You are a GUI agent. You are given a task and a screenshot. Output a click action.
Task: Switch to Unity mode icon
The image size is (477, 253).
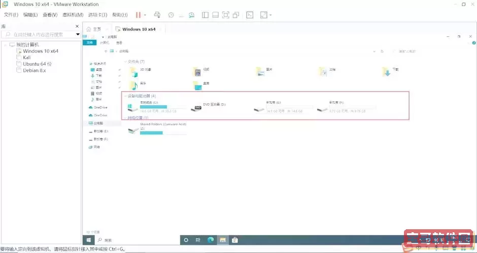tap(236, 15)
